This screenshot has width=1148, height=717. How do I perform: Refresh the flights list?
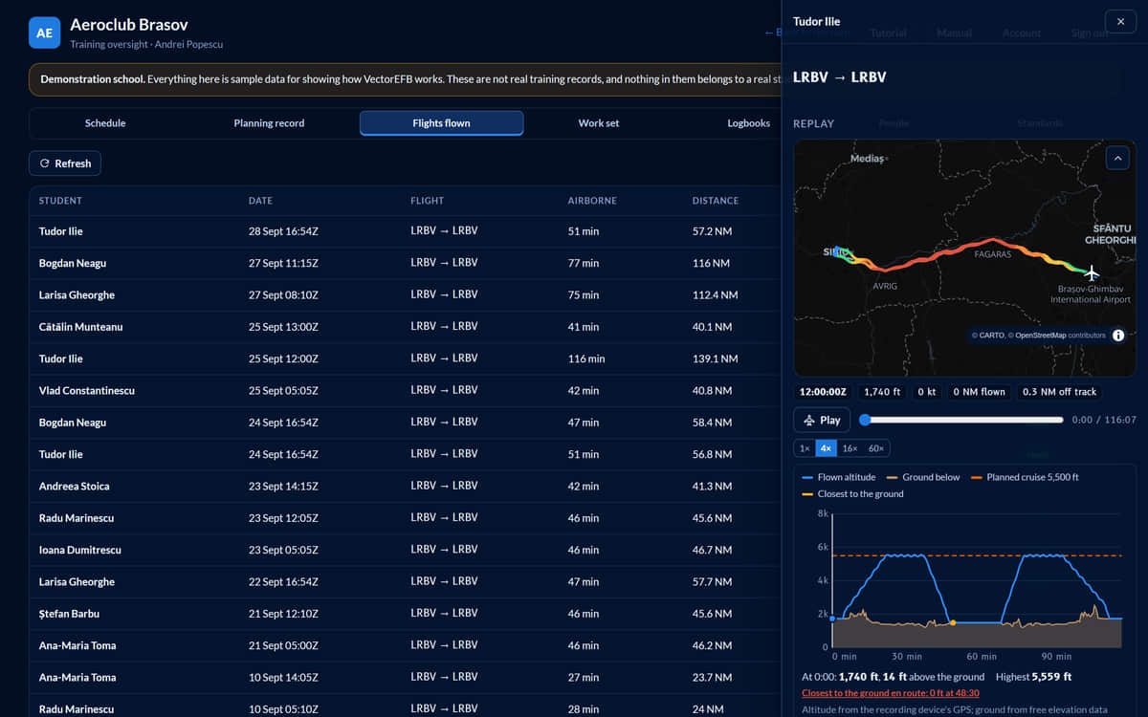[65, 163]
